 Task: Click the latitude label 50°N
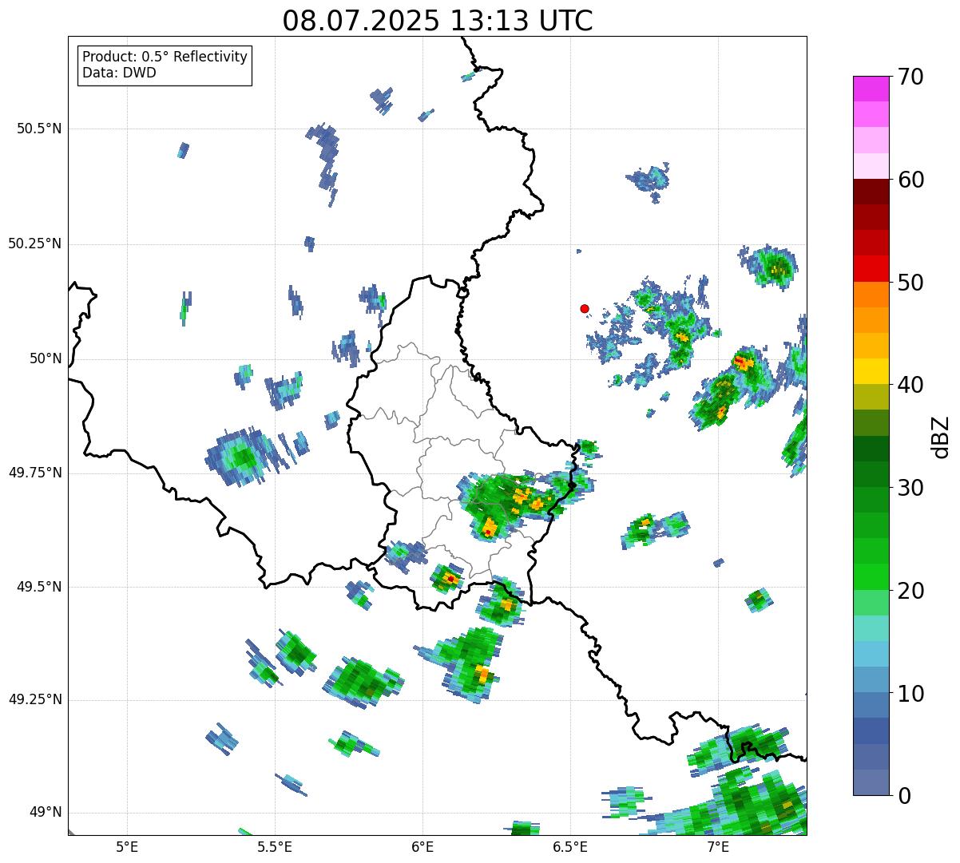(45, 358)
